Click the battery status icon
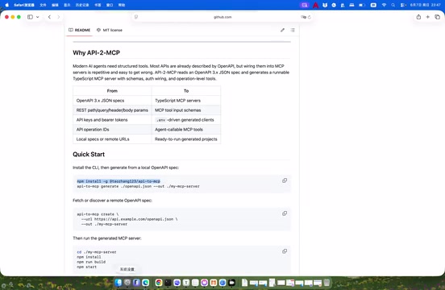This screenshot has height=290, width=445. [x=362, y=5]
